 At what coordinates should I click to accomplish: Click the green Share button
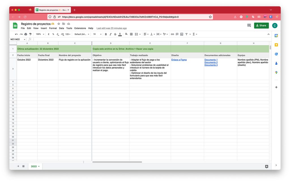pyautogui.click(x=261, y=25)
